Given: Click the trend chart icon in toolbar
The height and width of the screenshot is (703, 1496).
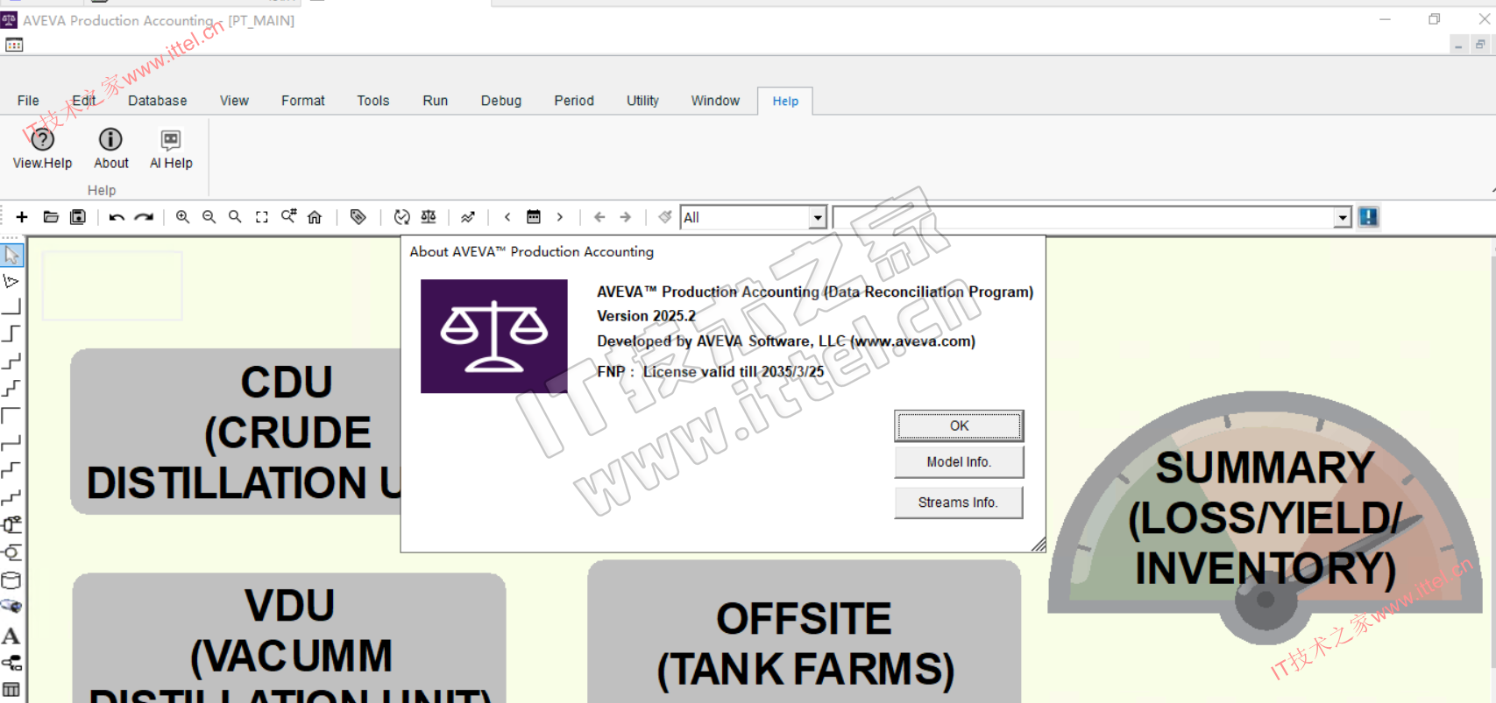Looking at the screenshot, I should (x=468, y=217).
